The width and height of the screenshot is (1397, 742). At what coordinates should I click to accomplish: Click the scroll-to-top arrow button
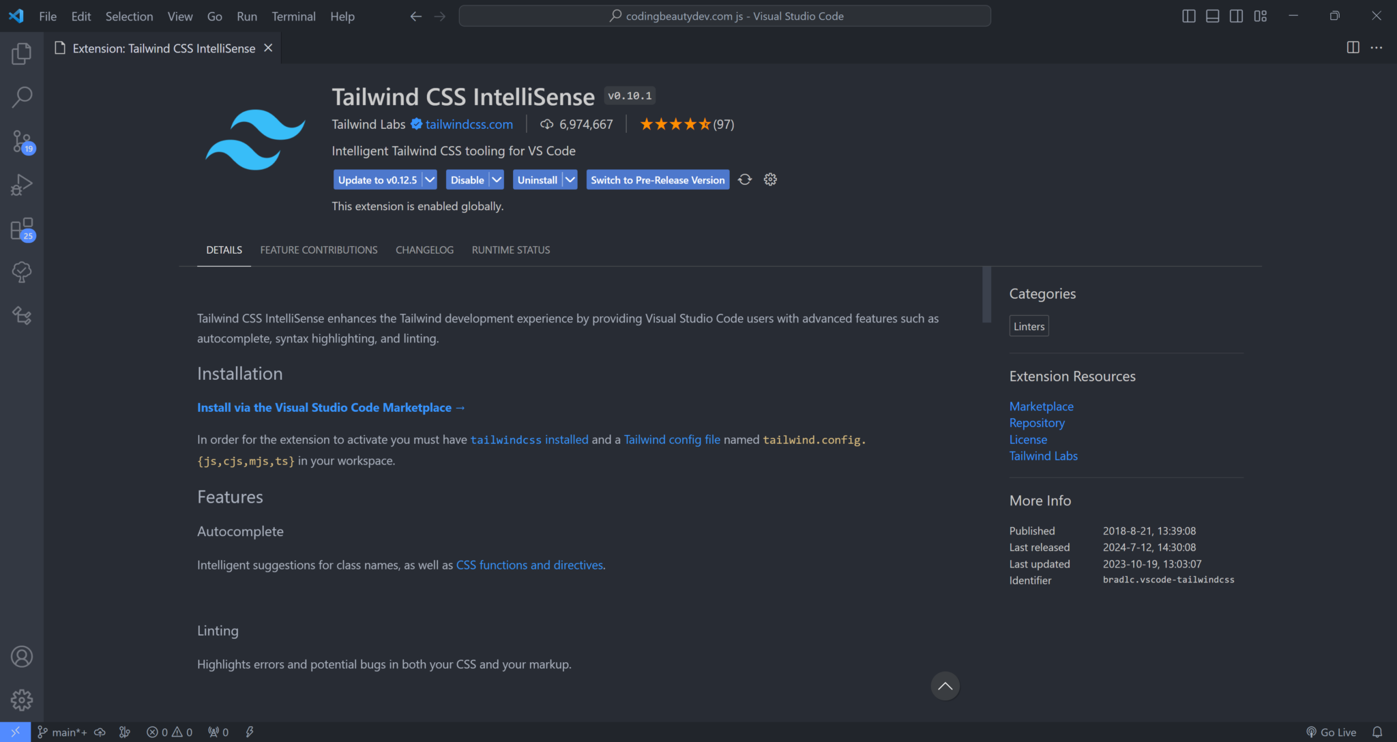(945, 686)
